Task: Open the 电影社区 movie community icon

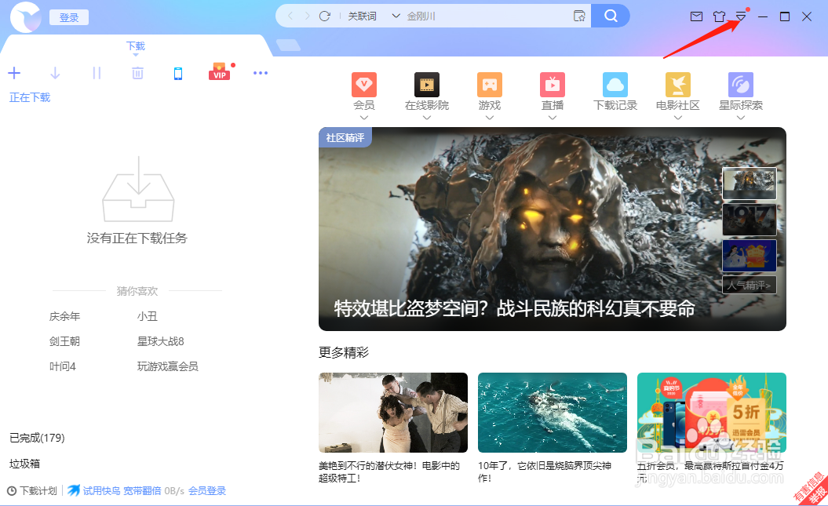Action: click(678, 85)
